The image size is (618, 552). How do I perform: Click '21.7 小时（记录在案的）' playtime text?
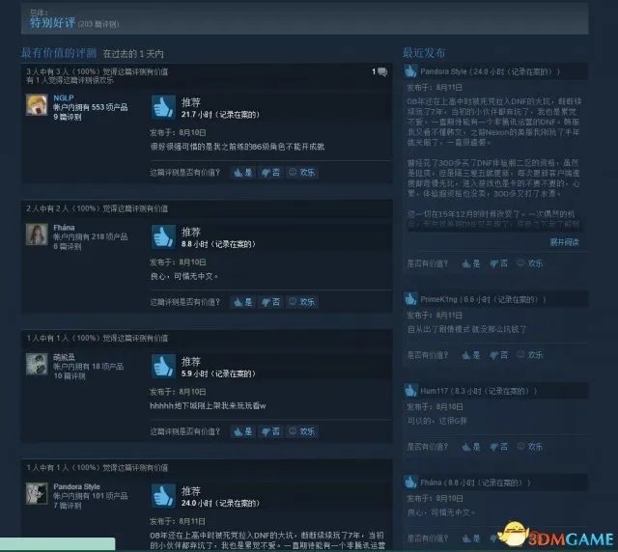pos(220,115)
